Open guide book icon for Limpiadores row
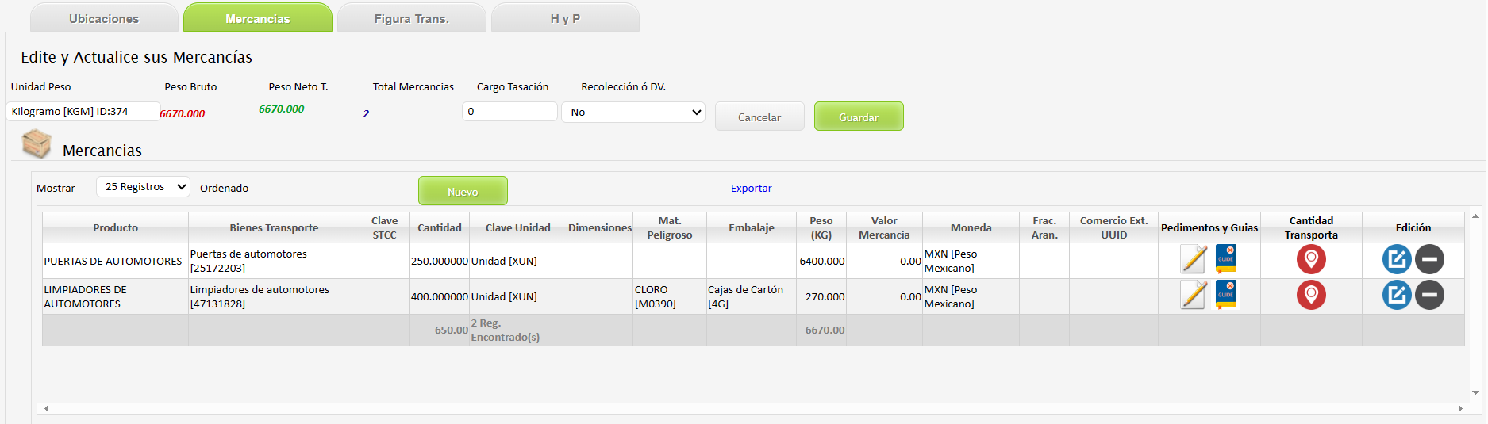 1225,295
